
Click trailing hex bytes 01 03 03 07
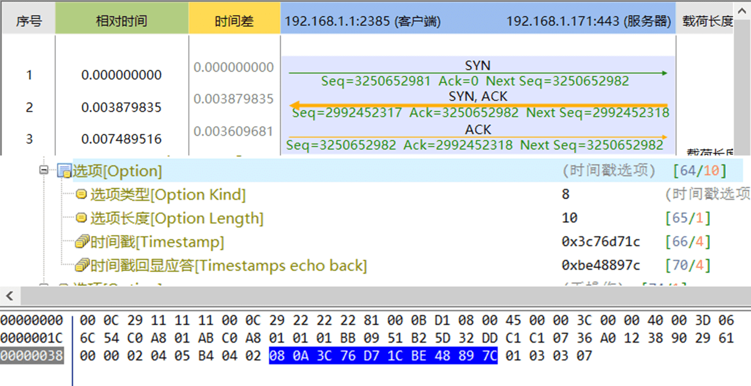(549, 356)
